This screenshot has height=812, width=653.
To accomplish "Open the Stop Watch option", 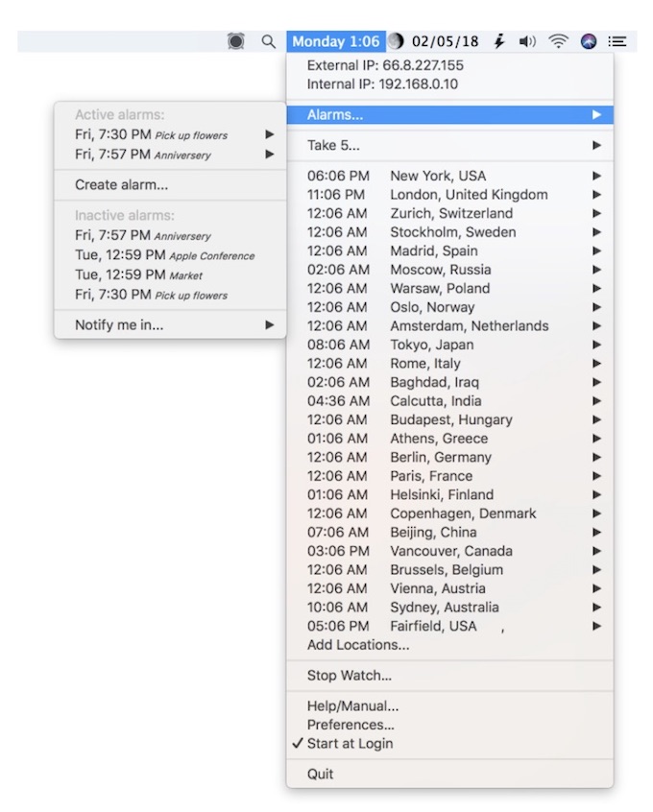I will (350, 676).
